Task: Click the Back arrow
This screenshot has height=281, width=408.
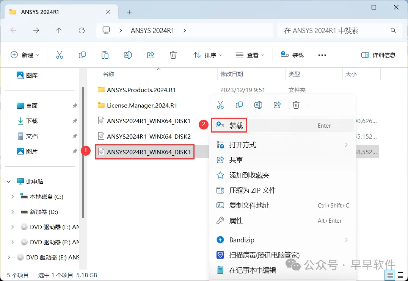Action: point(14,30)
